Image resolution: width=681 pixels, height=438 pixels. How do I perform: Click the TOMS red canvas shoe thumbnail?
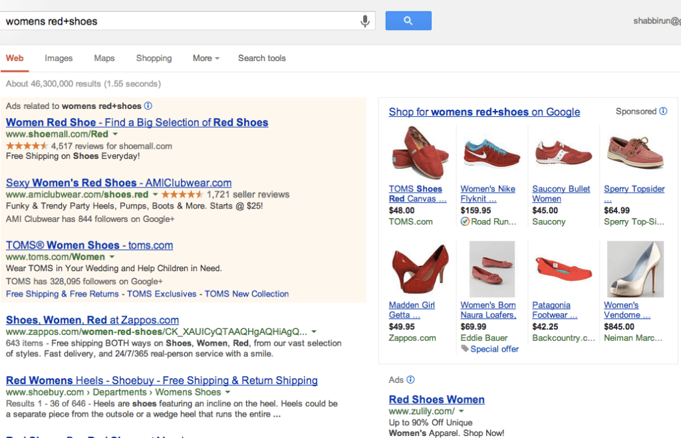(x=419, y=153)
